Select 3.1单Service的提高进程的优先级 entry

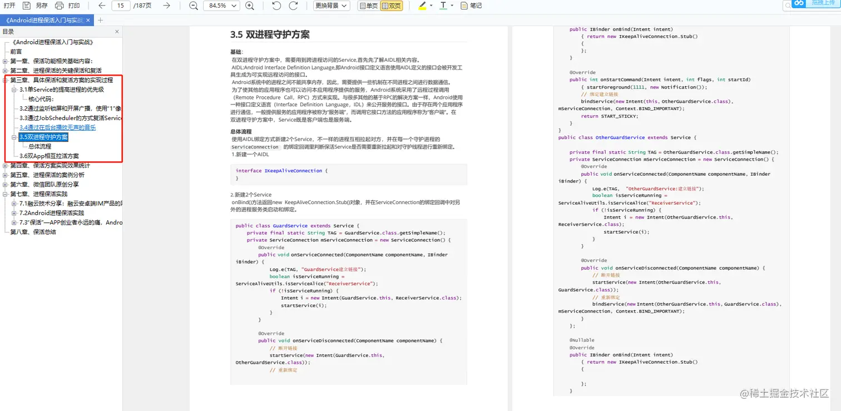pyautogui.click(x=62, y=90)
